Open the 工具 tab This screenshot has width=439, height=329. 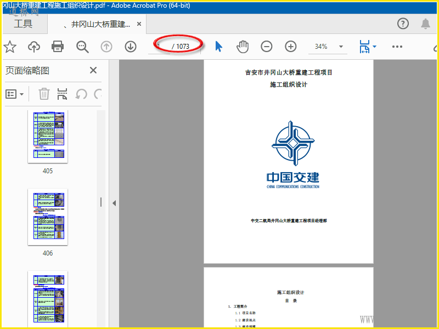pyautogui.click(x=23, y=24)
